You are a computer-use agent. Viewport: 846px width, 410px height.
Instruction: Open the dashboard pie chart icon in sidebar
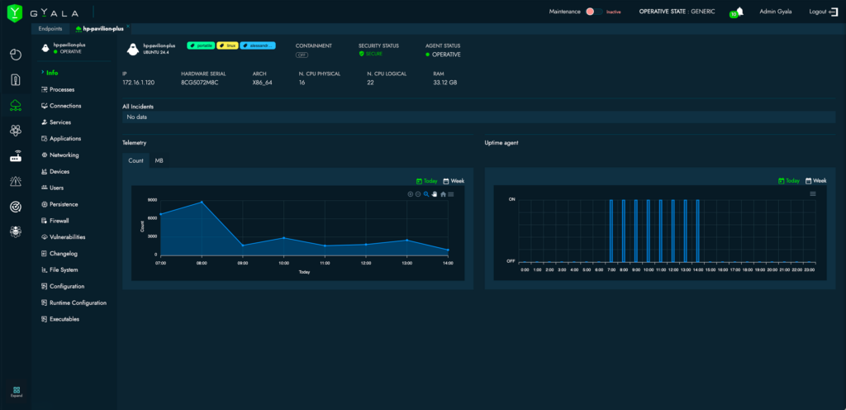16,55
